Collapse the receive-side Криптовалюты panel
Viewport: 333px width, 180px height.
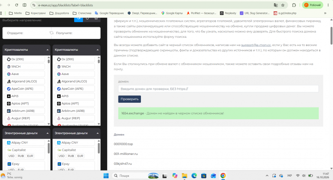[x=98, y=50]
